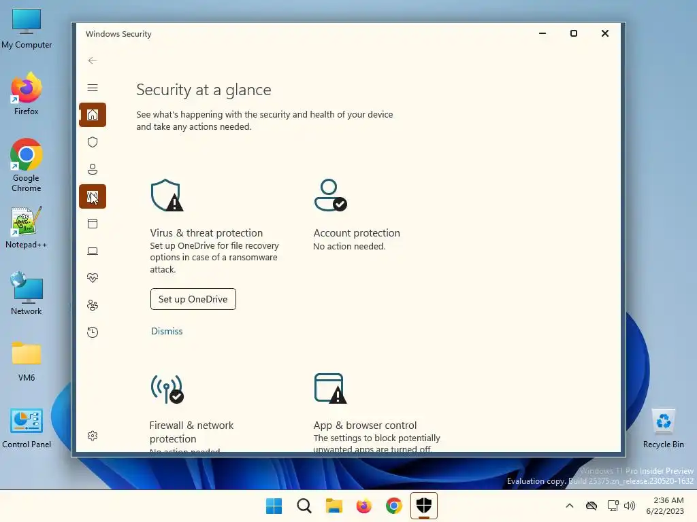This screenshot has height=522, width=697.
Task: Click the App & browser control tile icon
Action: pos(330,389)
